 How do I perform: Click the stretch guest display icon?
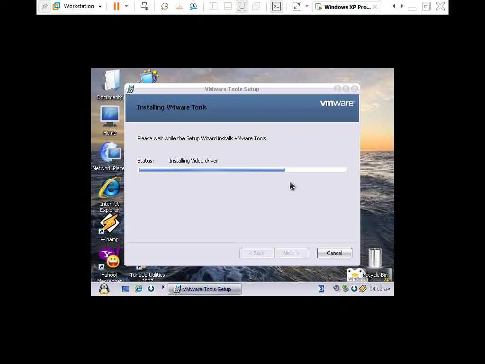coord(296,6)
